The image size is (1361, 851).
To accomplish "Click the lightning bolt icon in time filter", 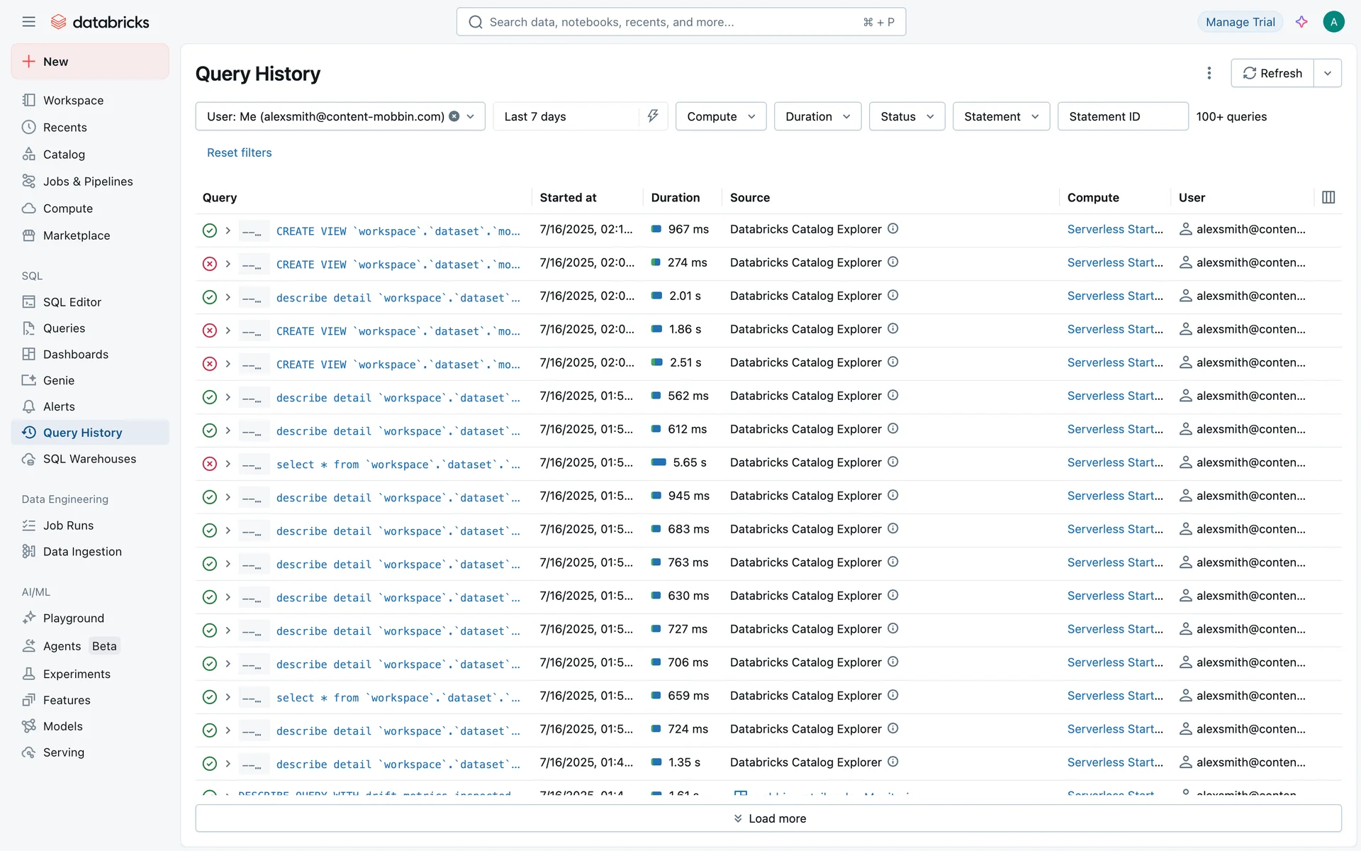I will 653,116.
